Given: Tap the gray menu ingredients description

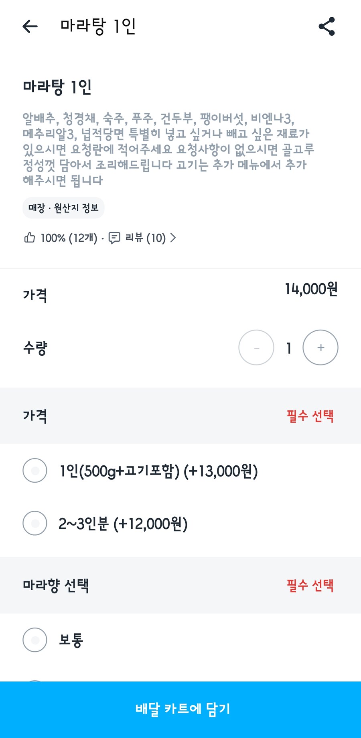Looking at the screenshot, I should tap(168, 149).
